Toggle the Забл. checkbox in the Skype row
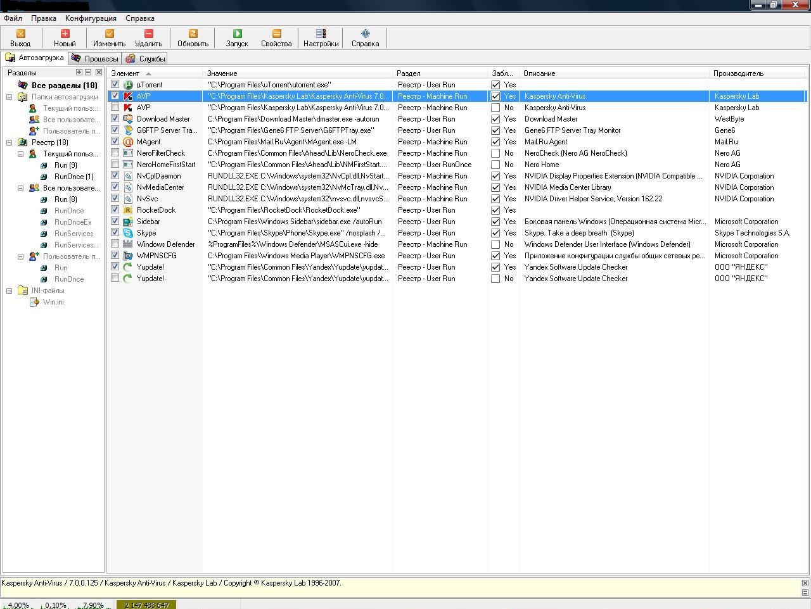Image resolution: width=811 pixels, height=609 pixels. point(495,233)
